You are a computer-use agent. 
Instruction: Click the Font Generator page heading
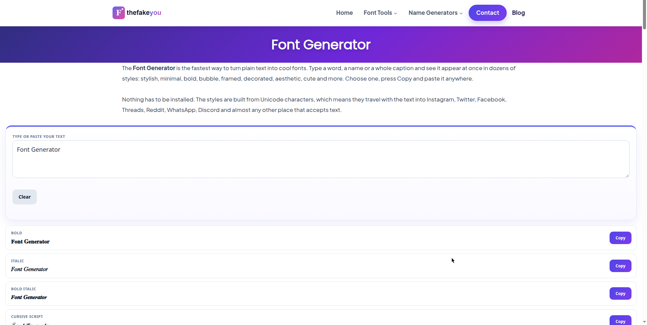(x=321, y=45)
